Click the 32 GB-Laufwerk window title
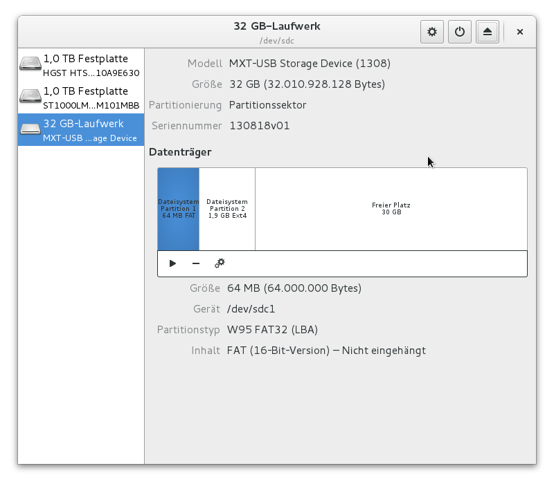Viewport: 554px width, 484px height. 277,26
